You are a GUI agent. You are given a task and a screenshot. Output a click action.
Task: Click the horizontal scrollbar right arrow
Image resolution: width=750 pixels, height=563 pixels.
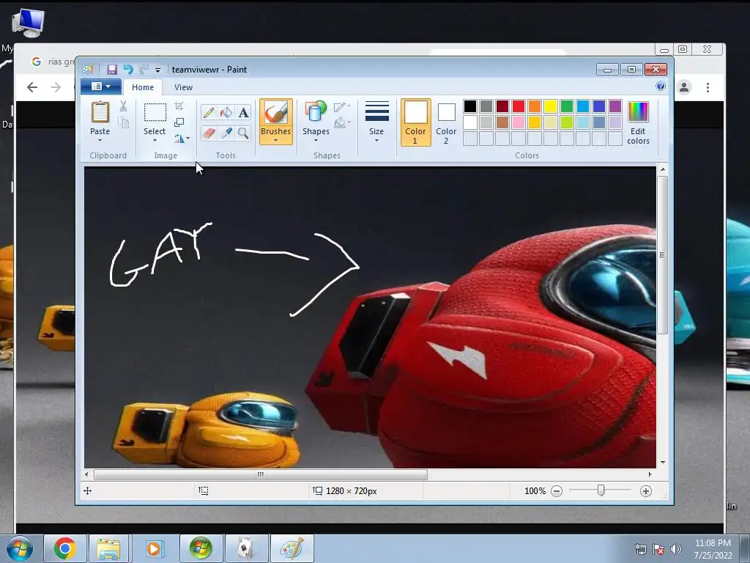(x=650, y=474)
